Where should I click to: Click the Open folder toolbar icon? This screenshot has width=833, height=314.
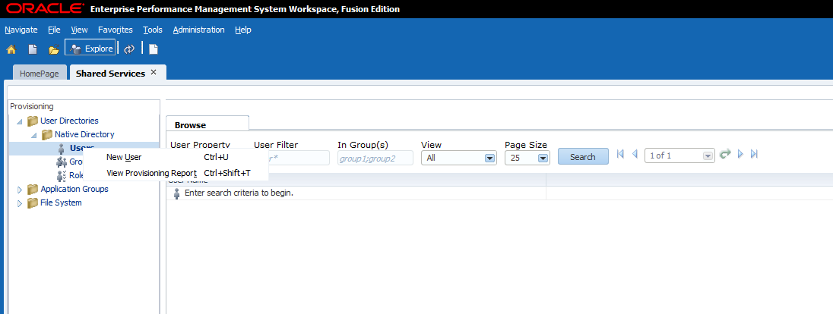click(54, 50)
